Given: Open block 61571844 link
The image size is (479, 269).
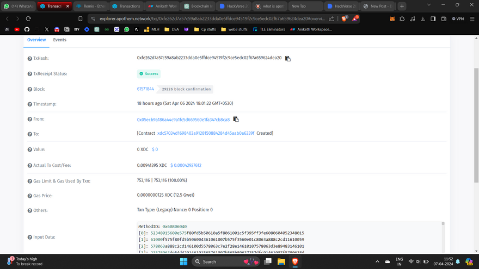Looking at the screenshot, I should coord(145,89).
